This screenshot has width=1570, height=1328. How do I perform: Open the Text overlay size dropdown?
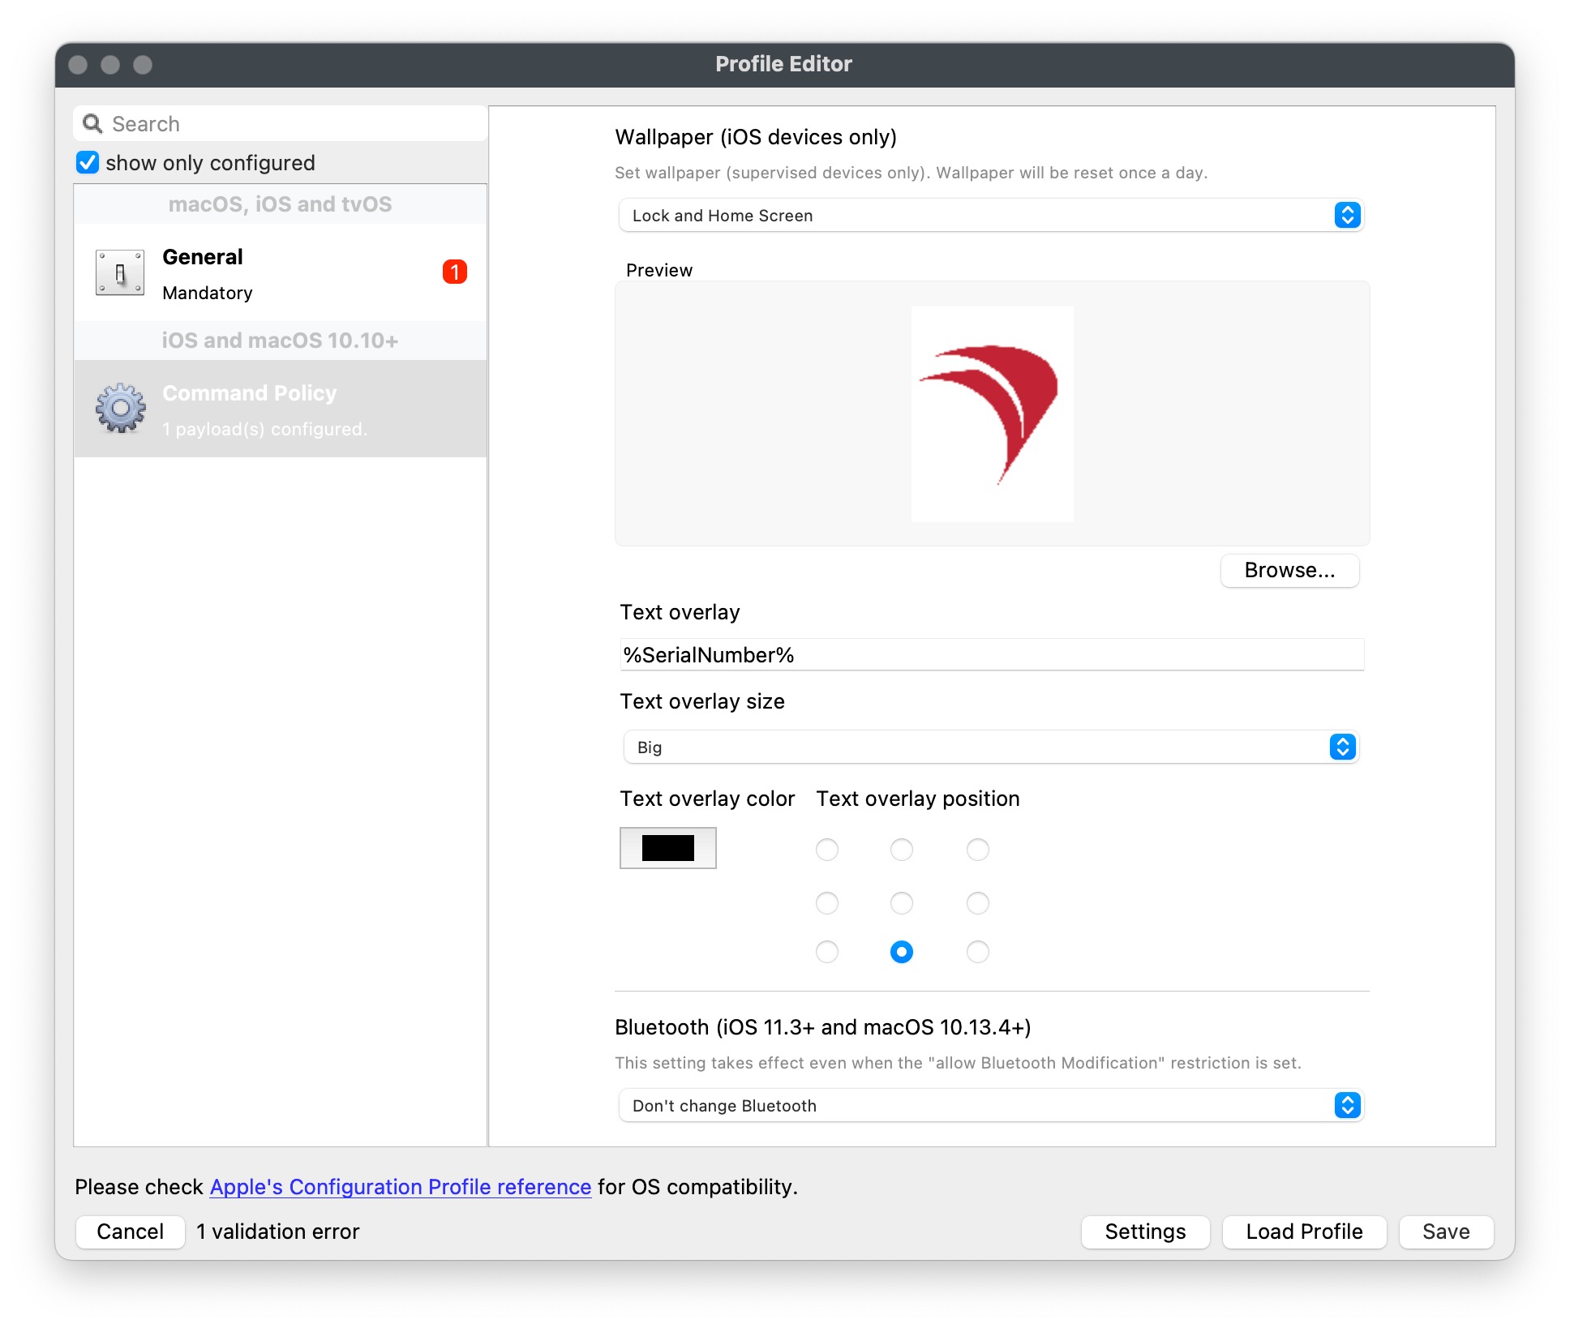pos(991,747)
